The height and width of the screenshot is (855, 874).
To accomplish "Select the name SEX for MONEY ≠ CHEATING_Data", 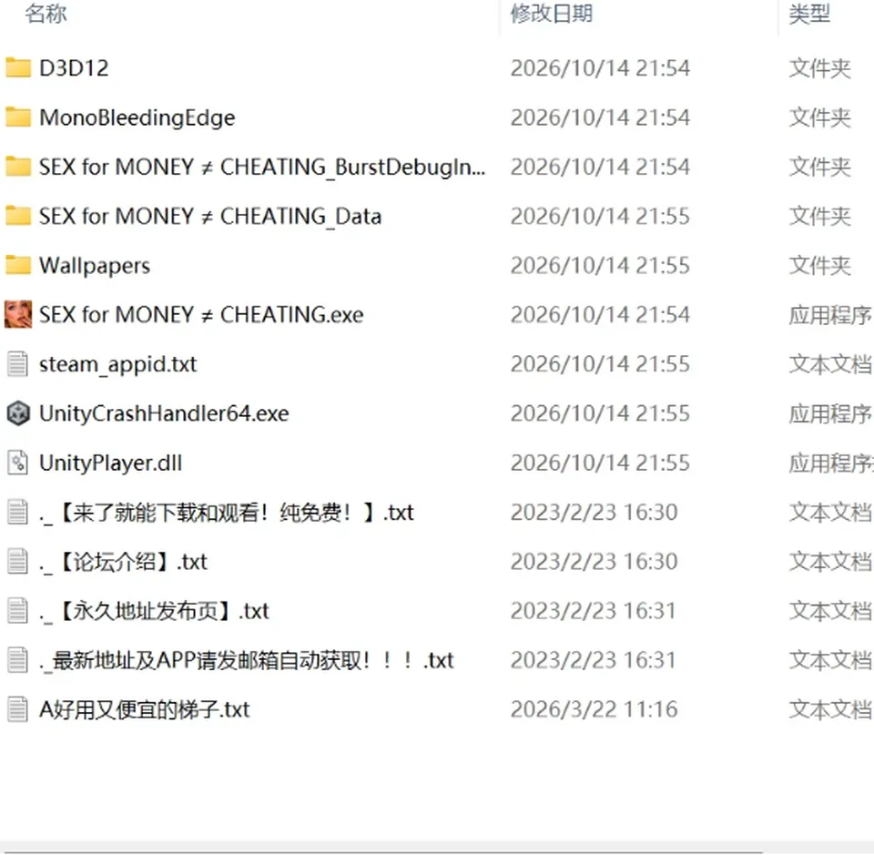I will point(210,217).
